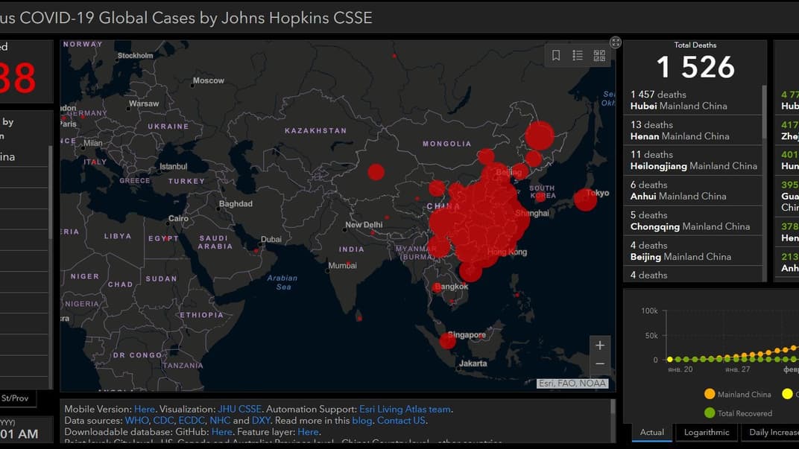This screenshot has height=449, width=799.
Task: Switch to the Logarithmic chart tab
Action: tap(707, 432)
